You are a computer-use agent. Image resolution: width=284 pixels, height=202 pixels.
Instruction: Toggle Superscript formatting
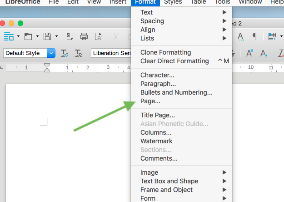(x=249, y=53)
